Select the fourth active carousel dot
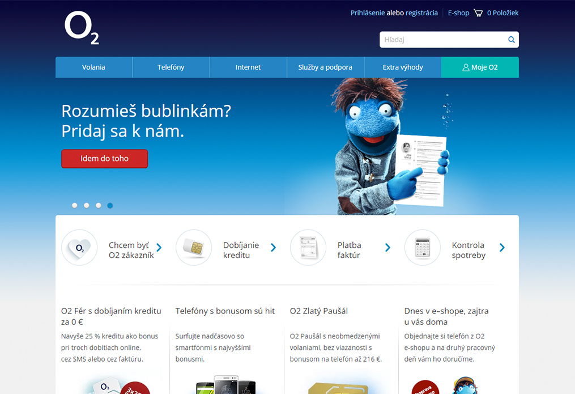The image size is (575, 394). point(110,205)
